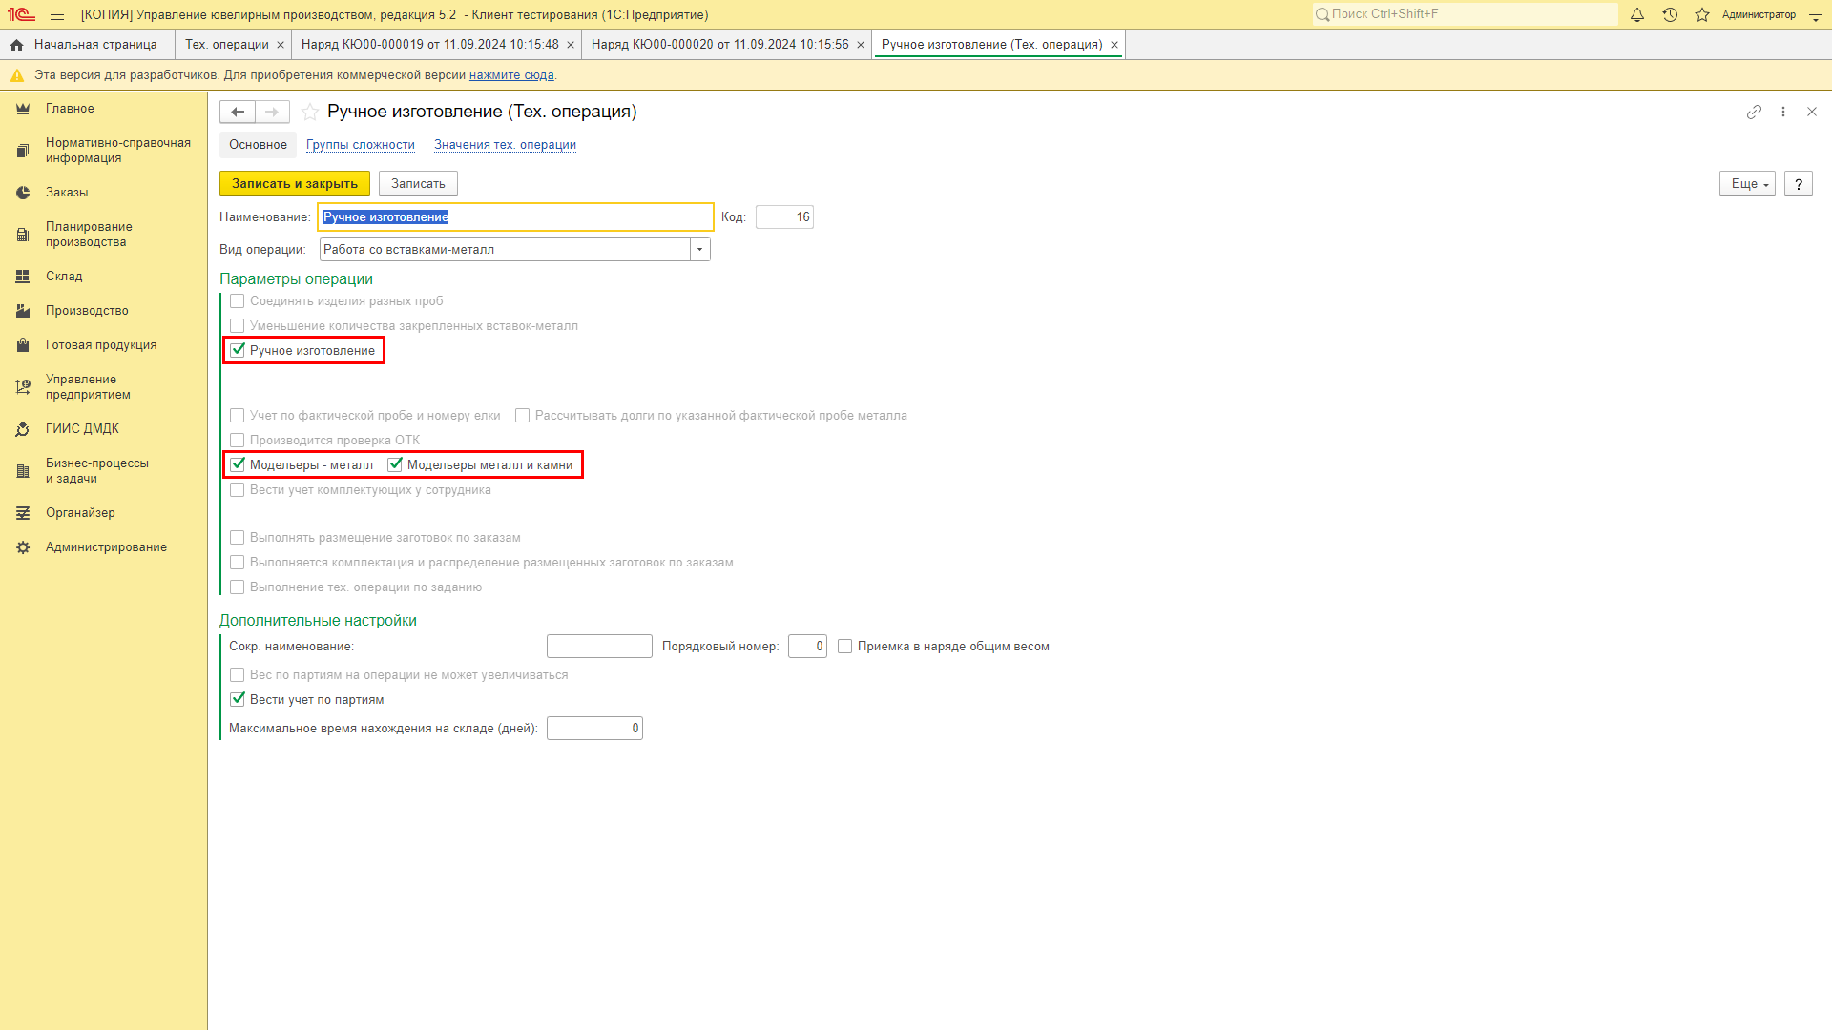Toggle Учет по фактической пробе checkbox
1832x1030 pixels.
click(238, 415)
